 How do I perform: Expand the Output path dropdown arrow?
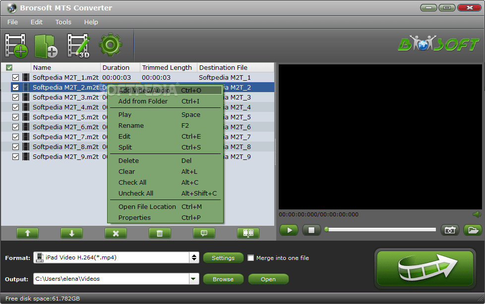click(x=193, y=279)
